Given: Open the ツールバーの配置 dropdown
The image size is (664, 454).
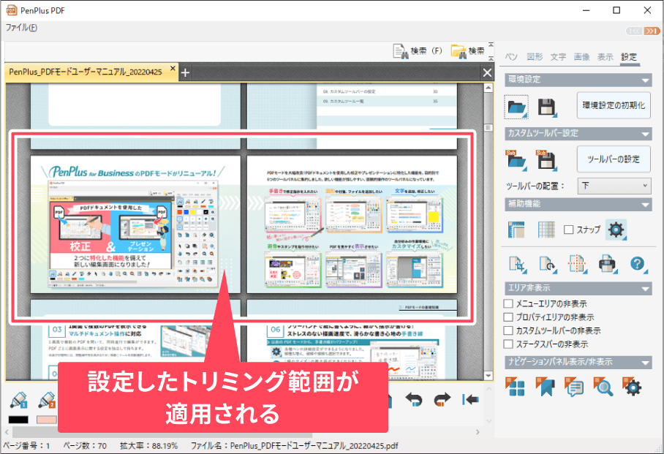Looking at the screenshot, I should 614,186.
